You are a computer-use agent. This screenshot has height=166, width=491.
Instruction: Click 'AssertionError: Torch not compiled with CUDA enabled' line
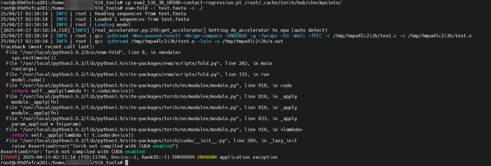(x=72, y=151)
